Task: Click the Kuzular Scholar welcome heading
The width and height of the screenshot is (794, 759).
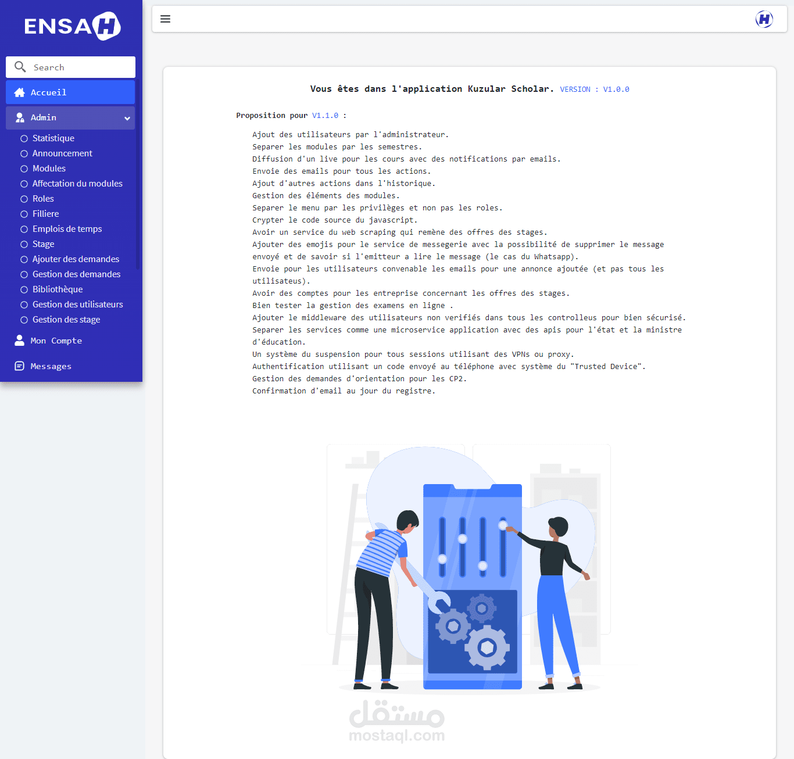Action: [x=432, y=89]
